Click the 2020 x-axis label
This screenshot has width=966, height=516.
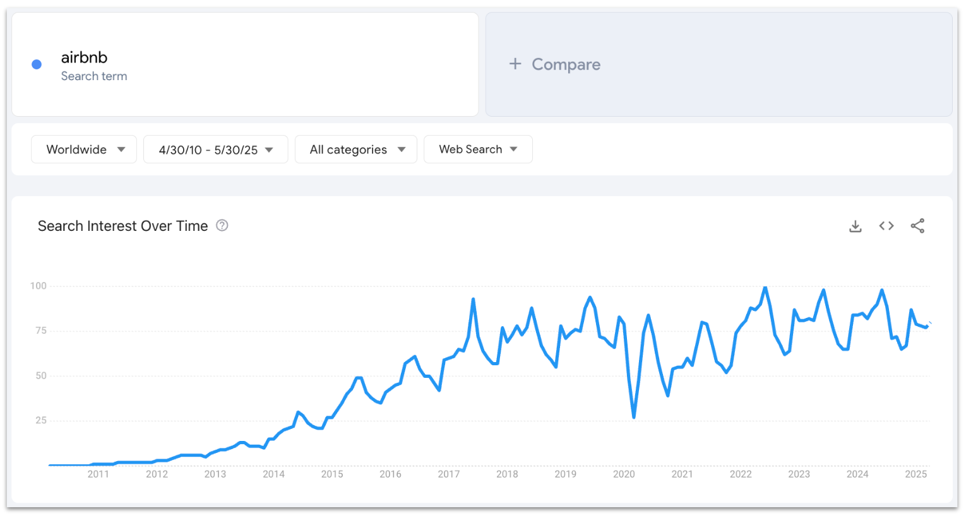624,474
